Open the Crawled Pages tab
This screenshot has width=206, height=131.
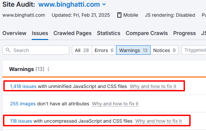[x=72, y=33]
